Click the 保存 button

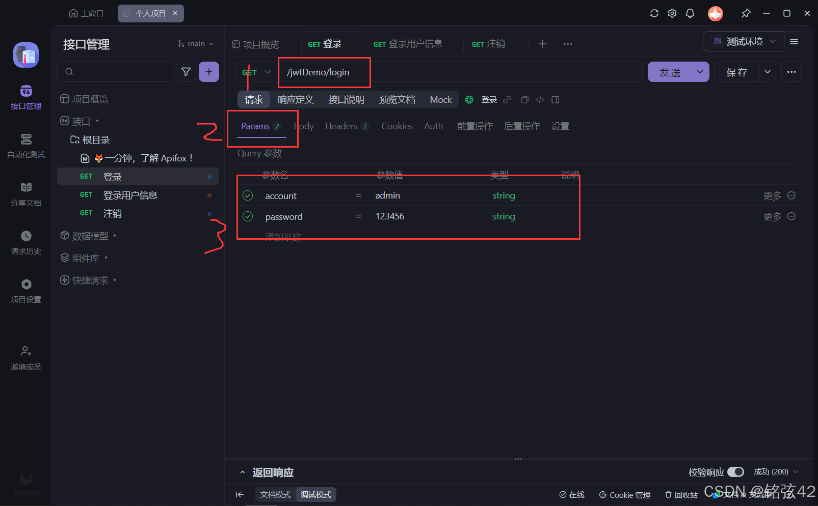click(736, 72)
